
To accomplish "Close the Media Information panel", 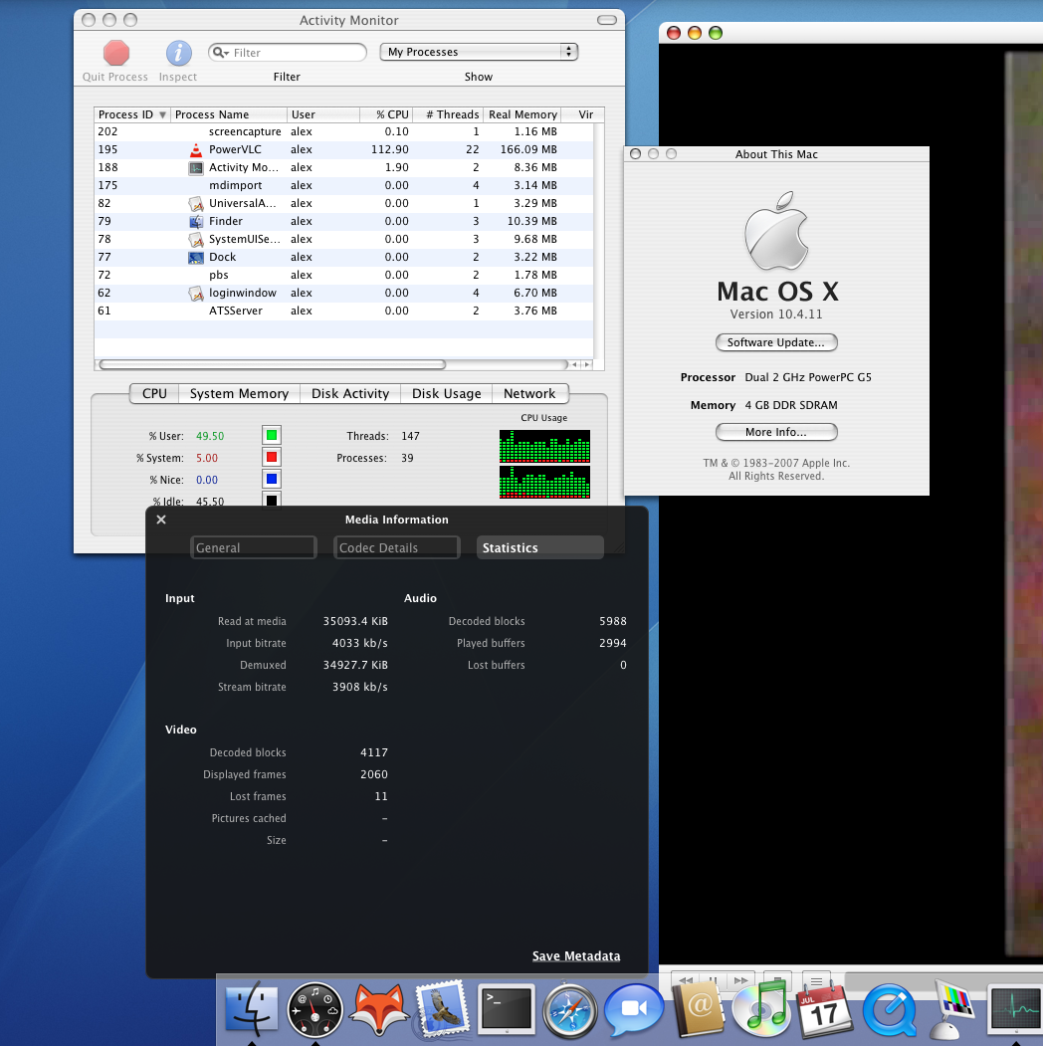I will point(161,520).
